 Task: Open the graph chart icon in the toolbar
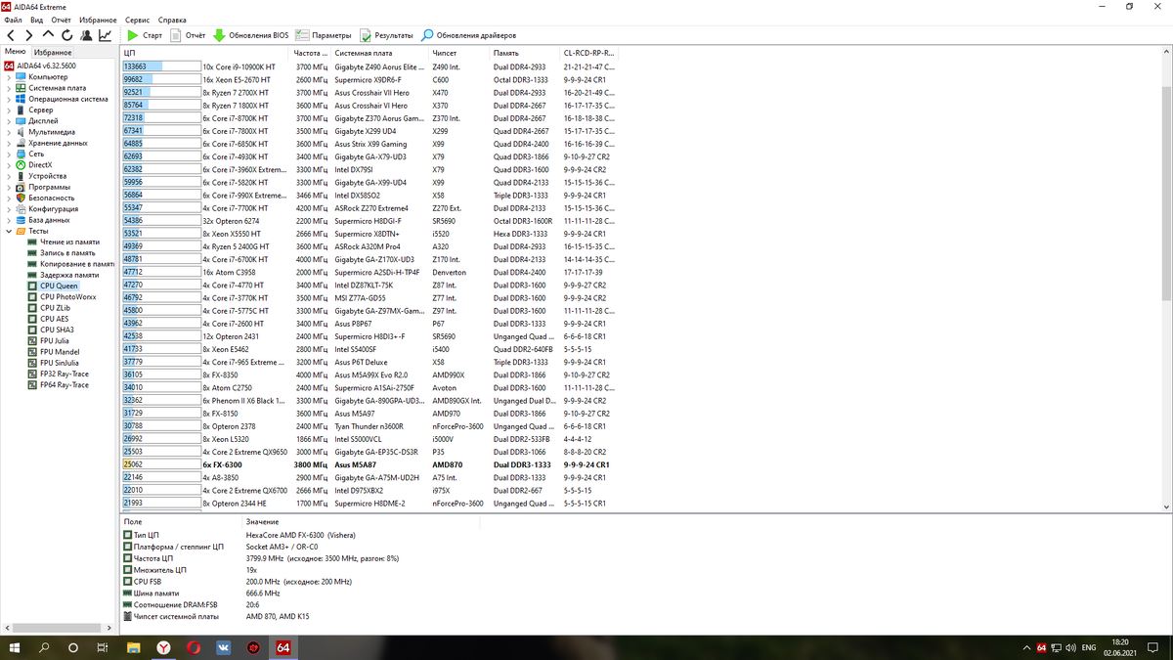104,35
